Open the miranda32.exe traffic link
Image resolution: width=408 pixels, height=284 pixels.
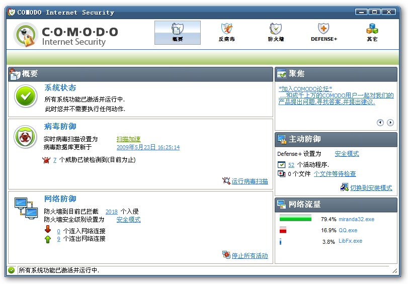(x=357, y=219)
